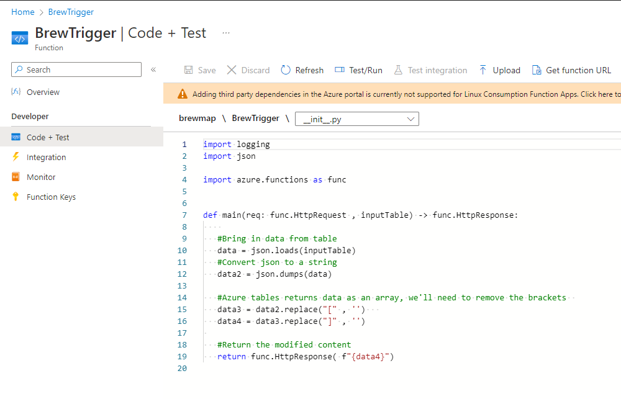Click the Code + Test sidebar icon
This screenshot has height=399, width=621.
(x=16, y=137)
